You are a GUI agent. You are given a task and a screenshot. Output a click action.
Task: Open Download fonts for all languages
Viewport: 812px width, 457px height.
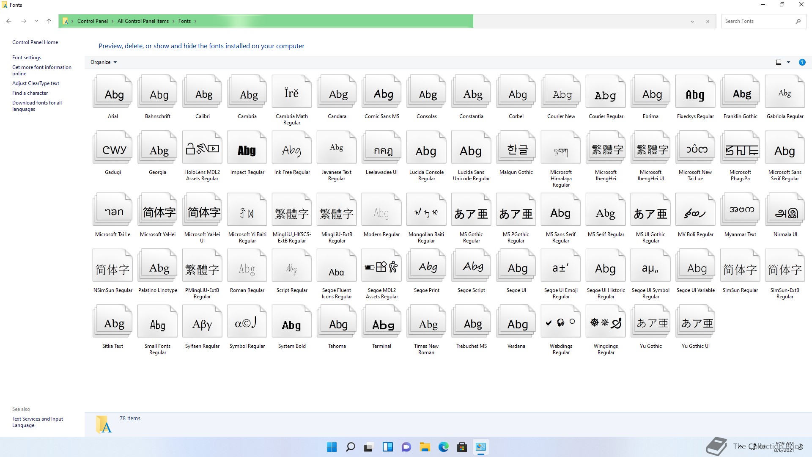[37, 106]
